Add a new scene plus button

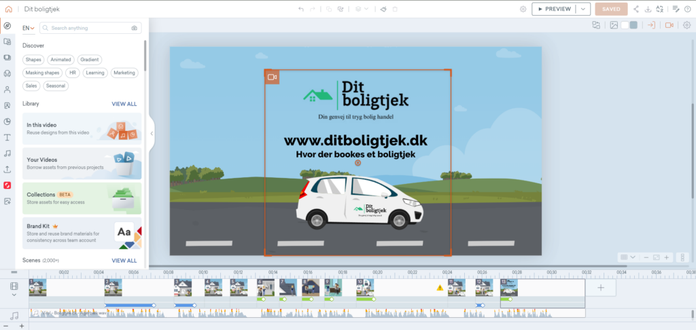pos(601,287)
